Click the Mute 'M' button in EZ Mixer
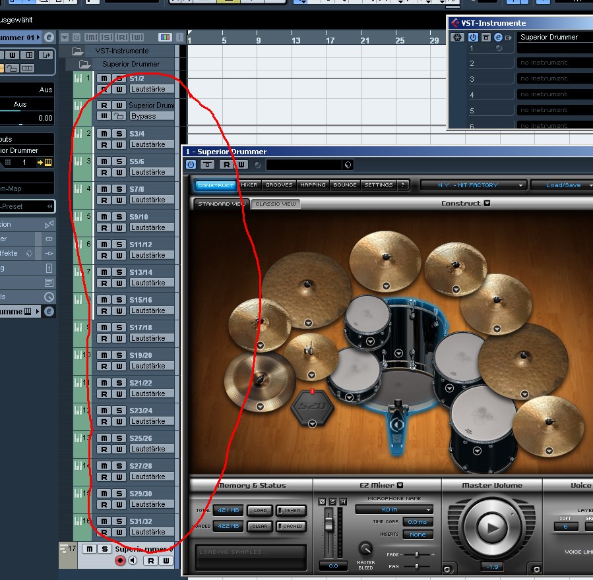The image size is (593, 580). (343, 502)
